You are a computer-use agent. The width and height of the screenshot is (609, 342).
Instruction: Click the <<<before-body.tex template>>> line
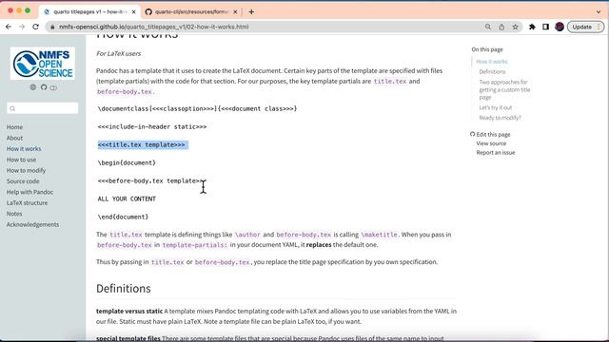click(x=151, y=181)
